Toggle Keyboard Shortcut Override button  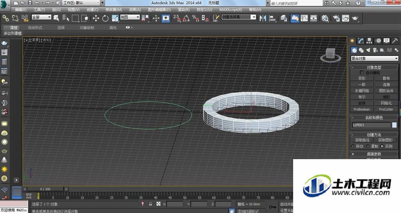click(x=166, y=18)
